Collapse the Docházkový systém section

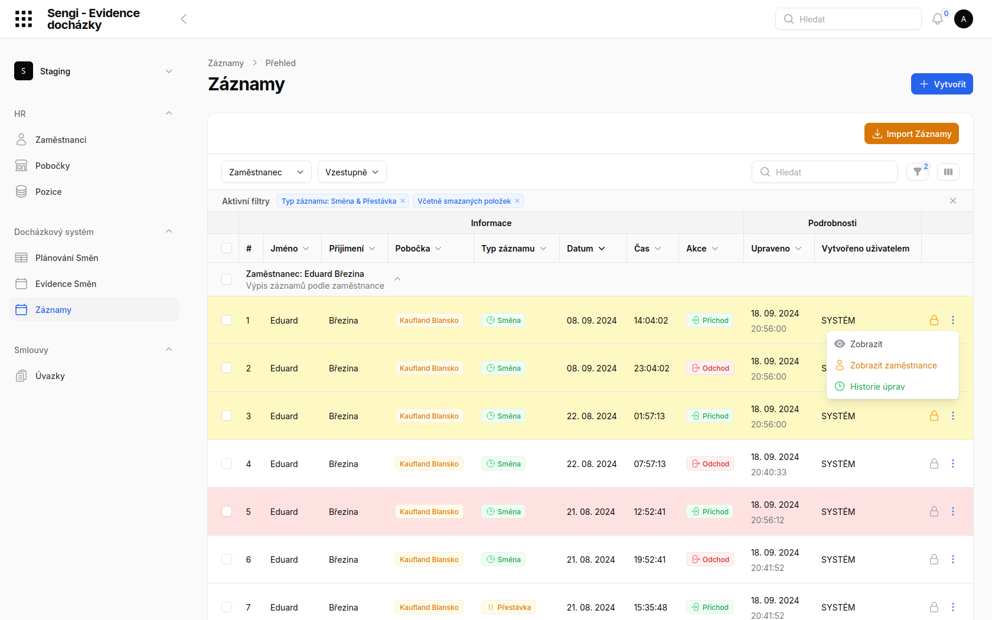click(x=169, y=231)
